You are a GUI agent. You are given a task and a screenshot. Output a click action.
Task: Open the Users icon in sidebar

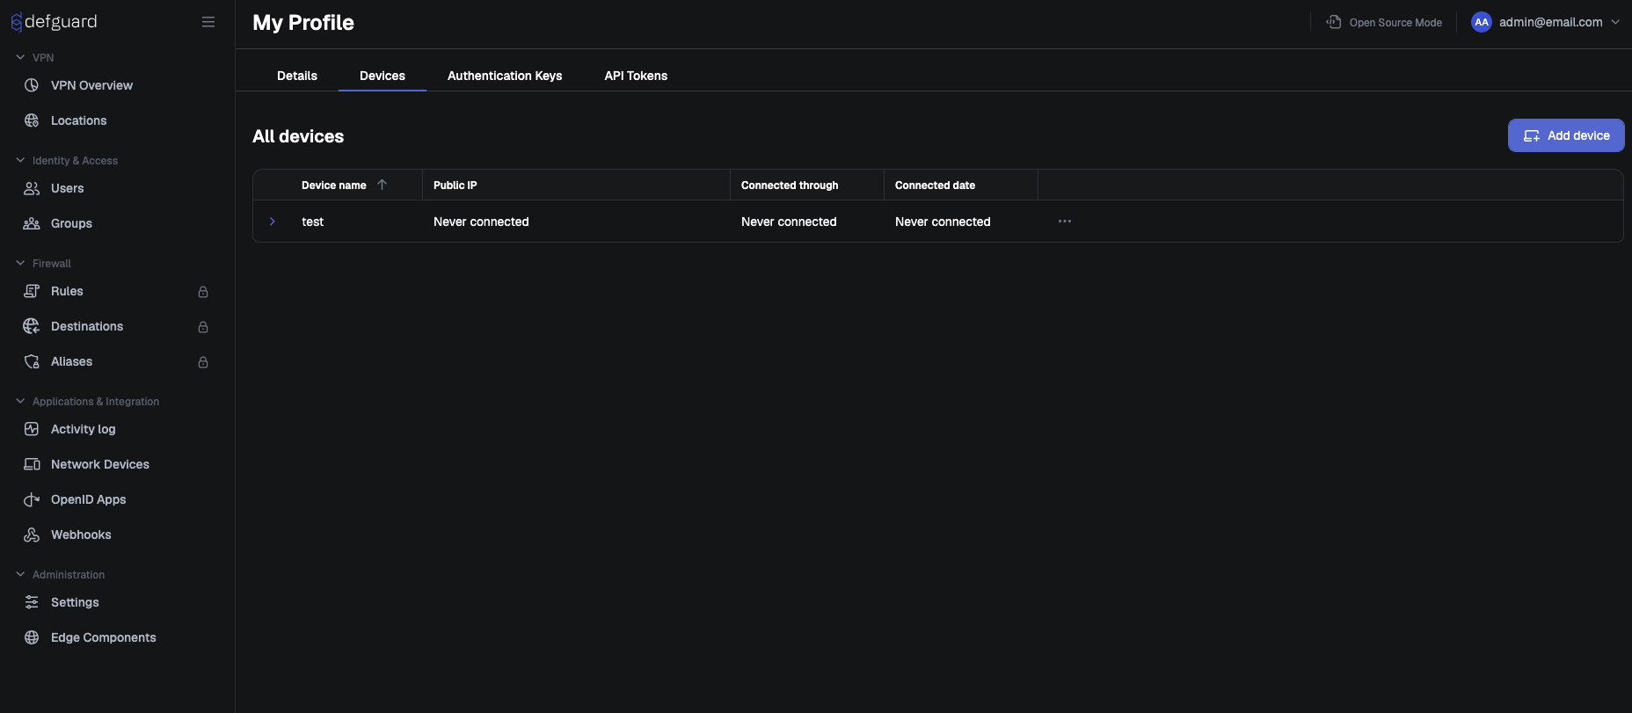pyautogui.click(x=32, y=188)
